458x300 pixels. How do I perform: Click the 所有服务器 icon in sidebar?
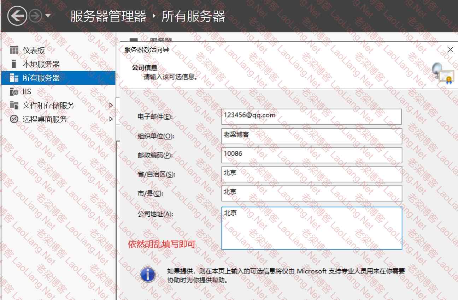[x=14, y=78]
